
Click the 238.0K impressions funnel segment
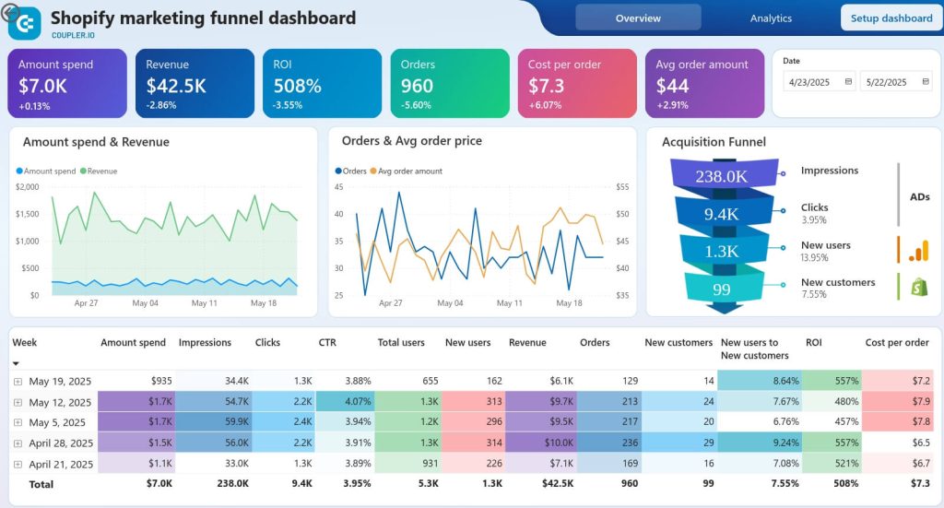coord(724,175)
